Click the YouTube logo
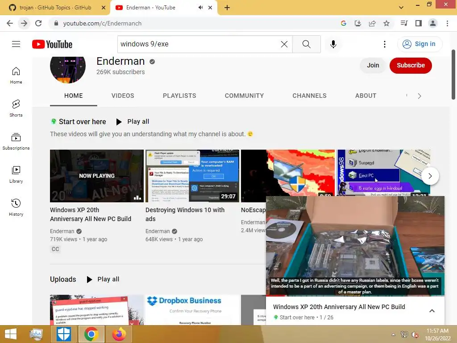457x343 pixels. [52, 44]
